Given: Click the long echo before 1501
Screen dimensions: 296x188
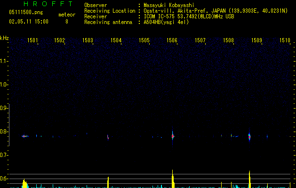Looking at the screenshot, I should [25, 136].
